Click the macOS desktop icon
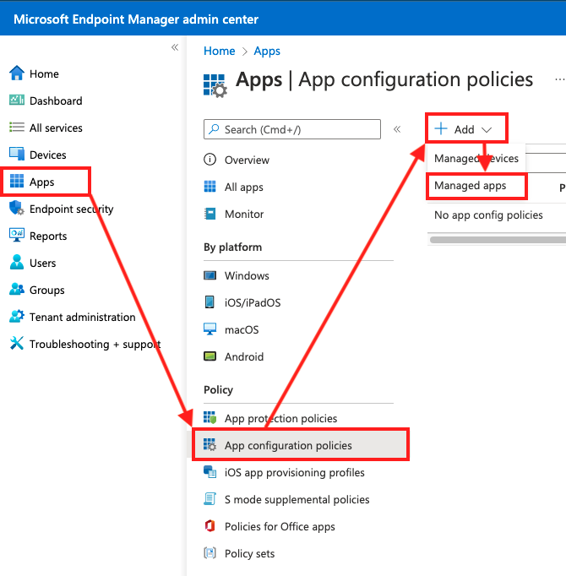This screenshot has height=576, width=566. 210,329
